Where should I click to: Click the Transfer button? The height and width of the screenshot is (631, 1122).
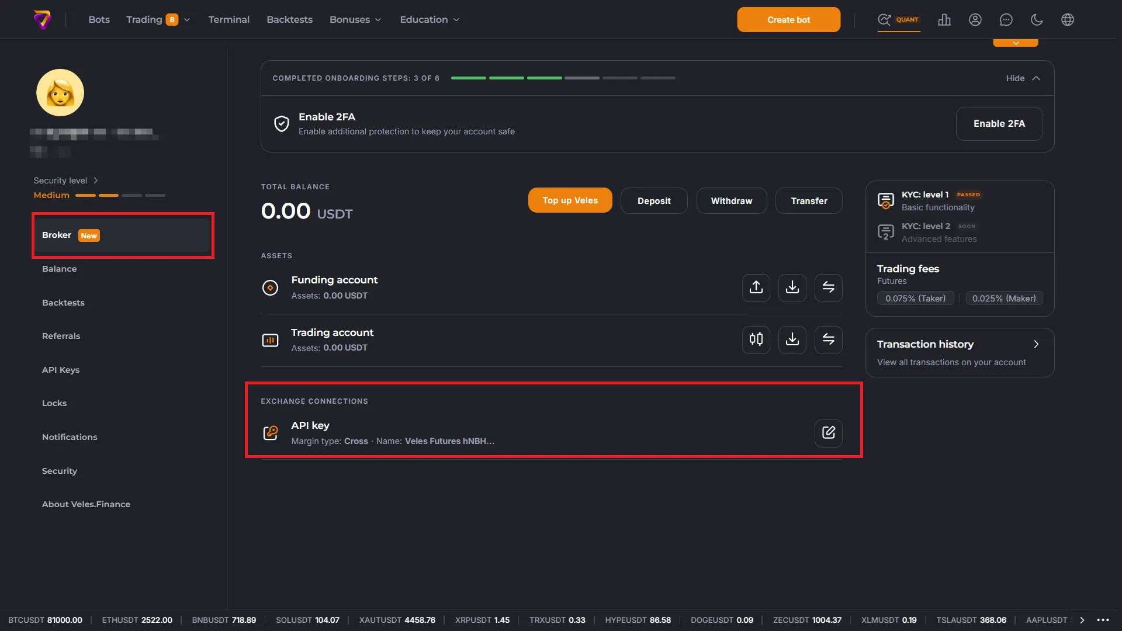pyautogui.click(x=809, y=200)
